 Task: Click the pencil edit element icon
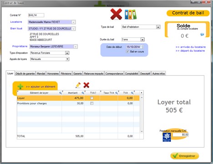click(x=78, y=85)
